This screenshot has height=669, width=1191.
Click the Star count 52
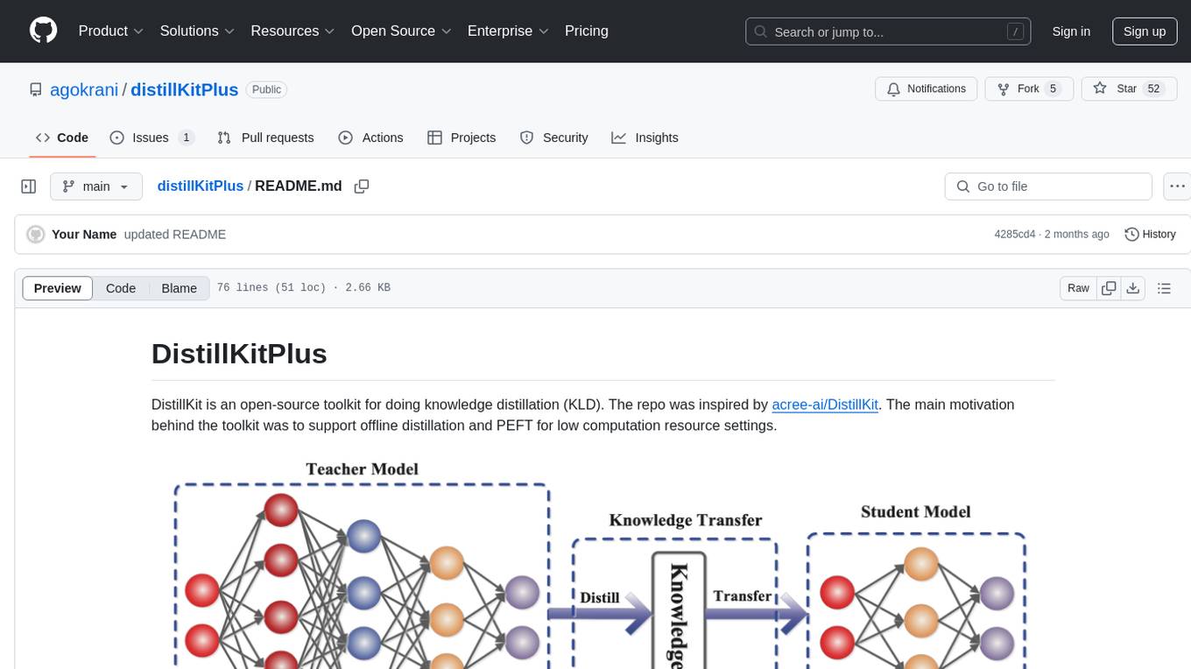(x=1153, y=88)
